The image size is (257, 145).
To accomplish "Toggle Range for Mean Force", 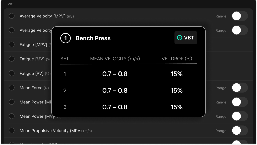I will coord(240,88).
